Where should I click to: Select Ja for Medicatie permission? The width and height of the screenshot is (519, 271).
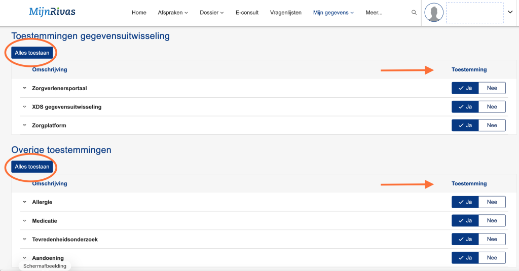point(465,221)
